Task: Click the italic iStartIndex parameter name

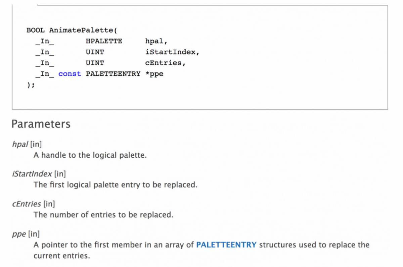Action: [32, 174]
